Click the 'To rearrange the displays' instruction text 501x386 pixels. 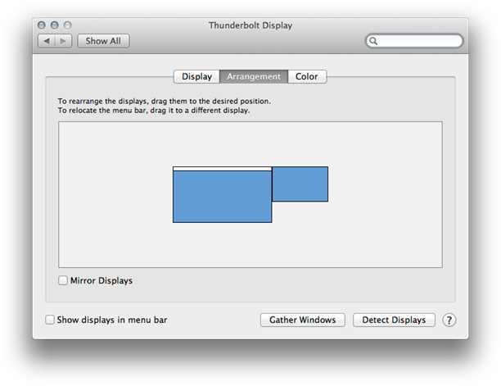(x=165, y=101)
